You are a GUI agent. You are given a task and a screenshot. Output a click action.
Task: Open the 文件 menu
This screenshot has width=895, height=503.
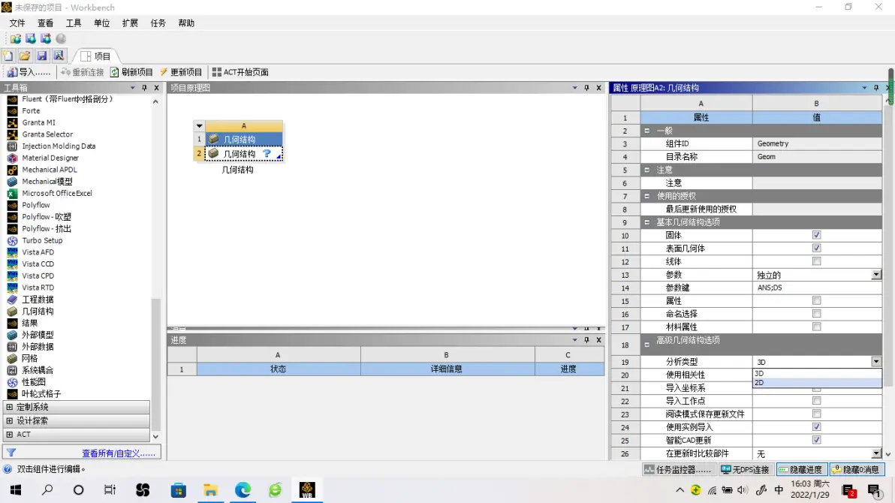[17, 23]
